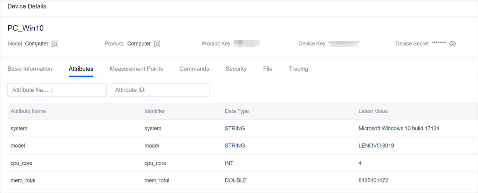Focus the Attribute ID search field
Image resolution: width=478 pixels, height=193 pixels.
(160, 90)
